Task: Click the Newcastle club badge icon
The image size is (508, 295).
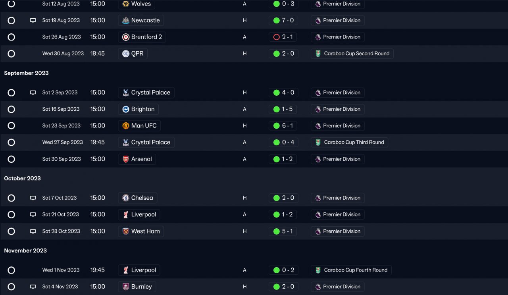Action: click(x=126, y=20)
